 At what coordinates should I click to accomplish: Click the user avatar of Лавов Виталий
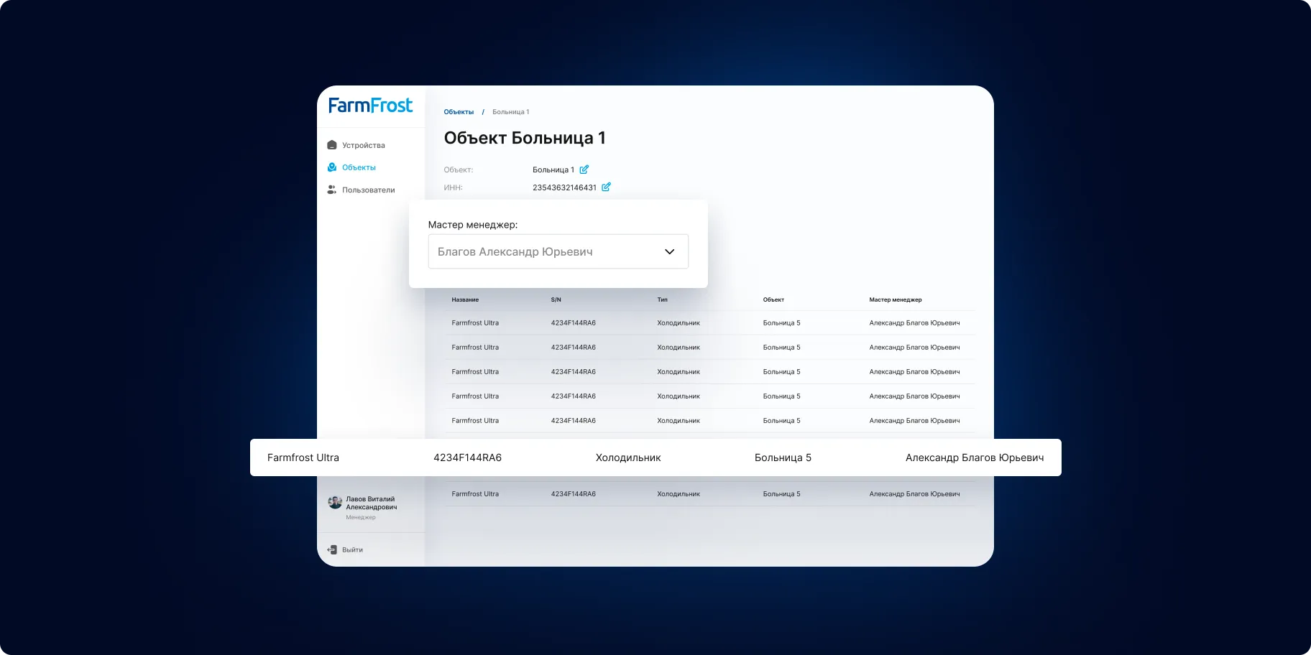[335, 502]
